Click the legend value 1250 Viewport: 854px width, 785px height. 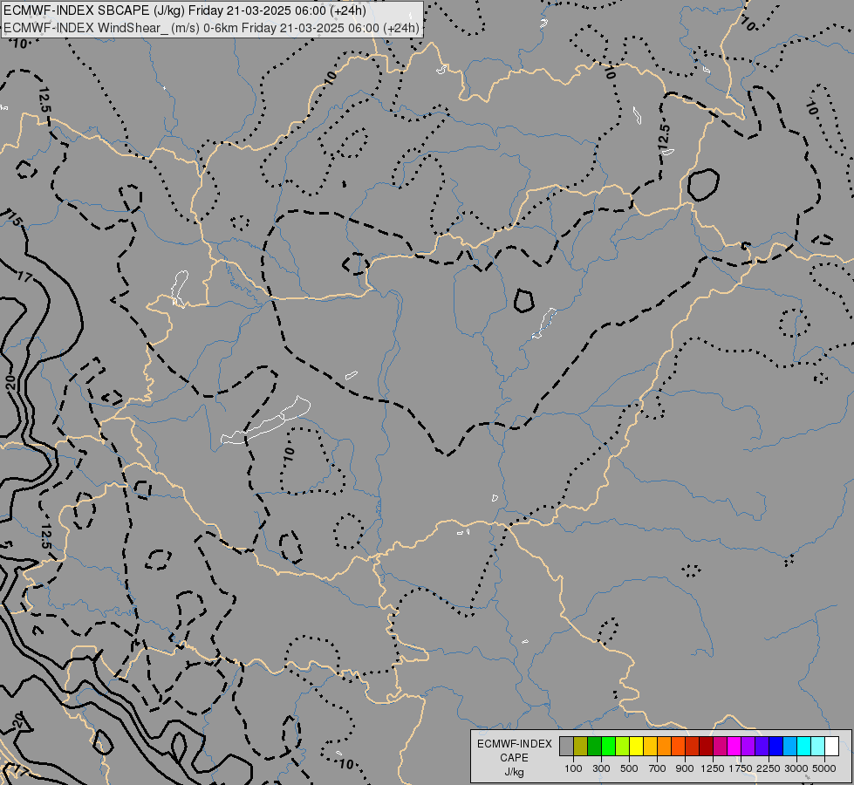pyautogui.click(x=713, y=768)
